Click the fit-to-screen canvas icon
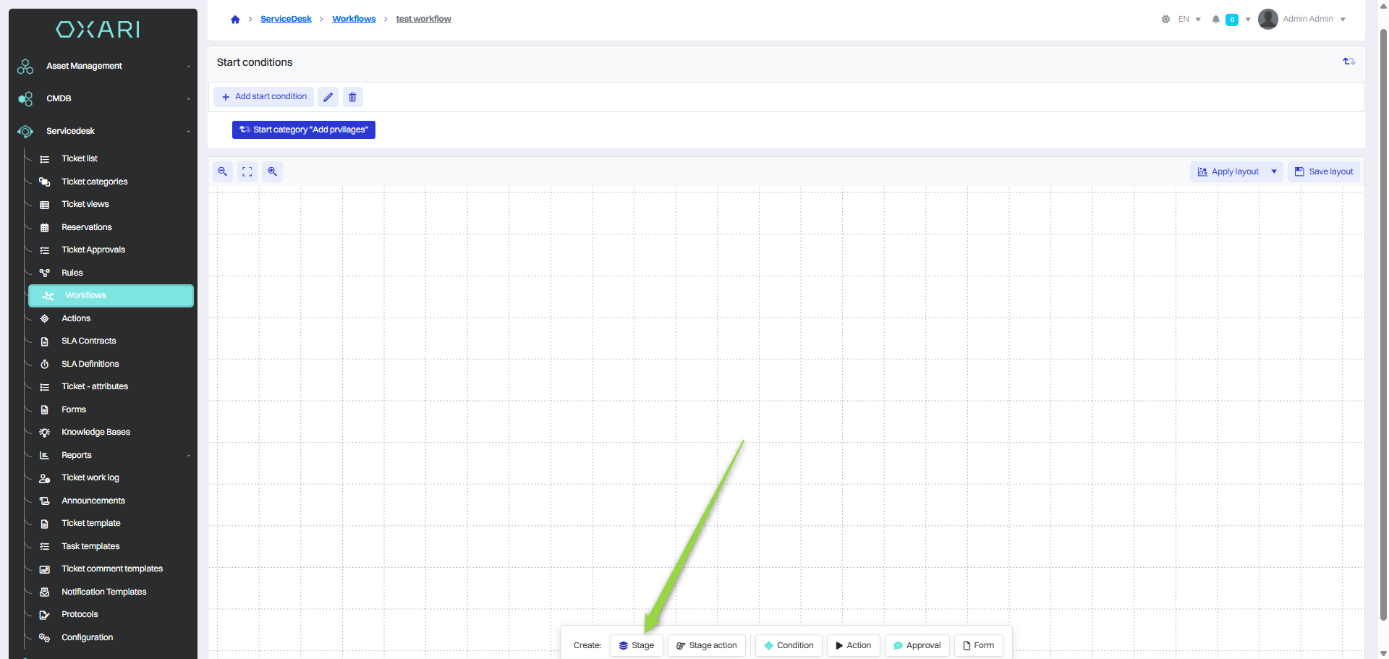Viewport: 1389px width, 659px height. 247,171
